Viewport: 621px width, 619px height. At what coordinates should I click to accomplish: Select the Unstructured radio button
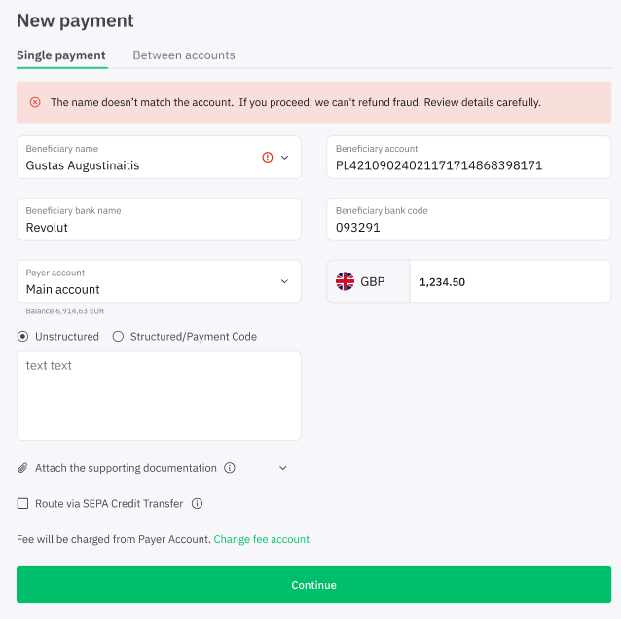click(22, 337)
